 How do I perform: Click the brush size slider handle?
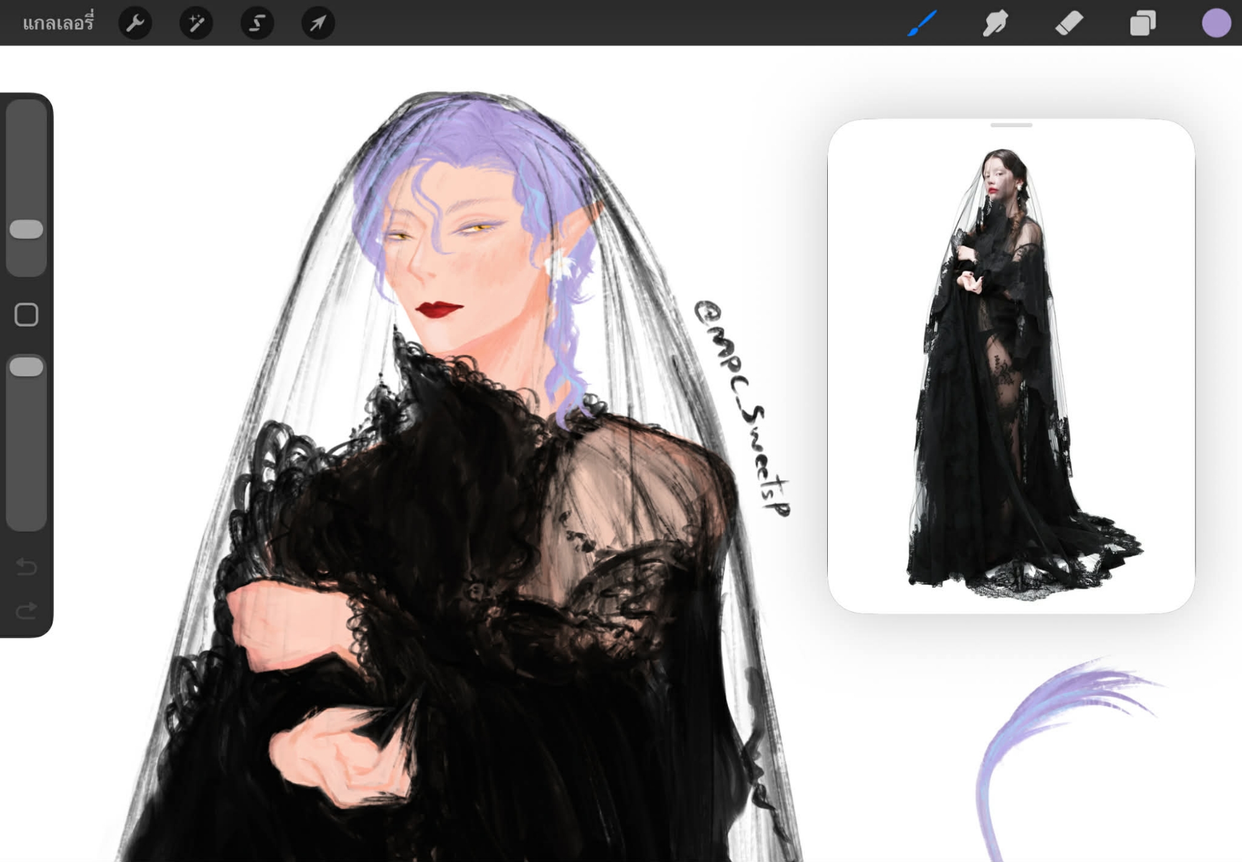(x=27, y=229)
